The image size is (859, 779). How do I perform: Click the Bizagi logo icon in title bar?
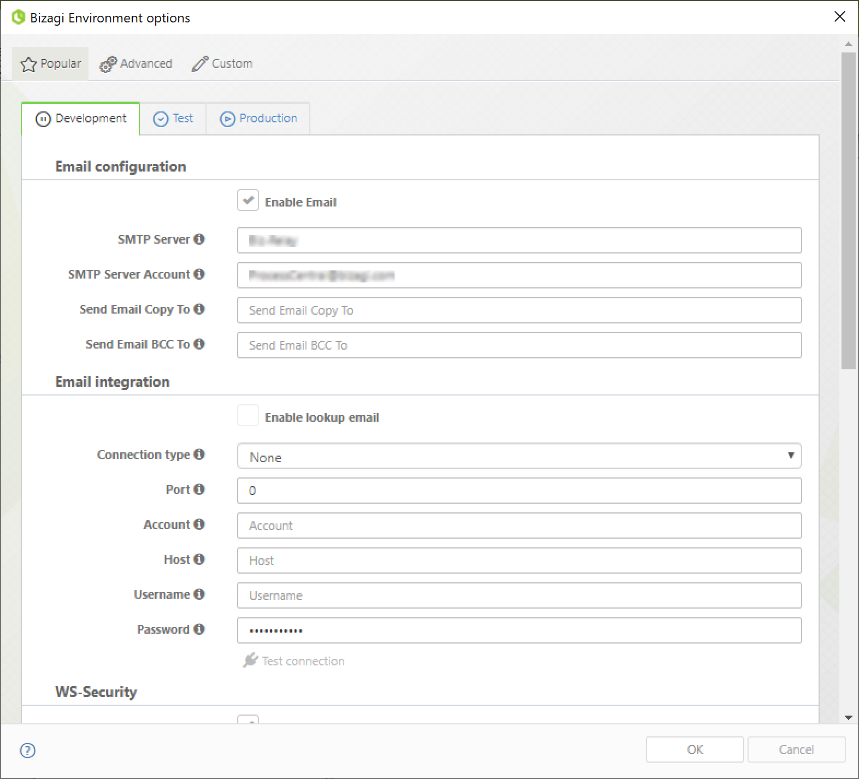pos(19,17)
